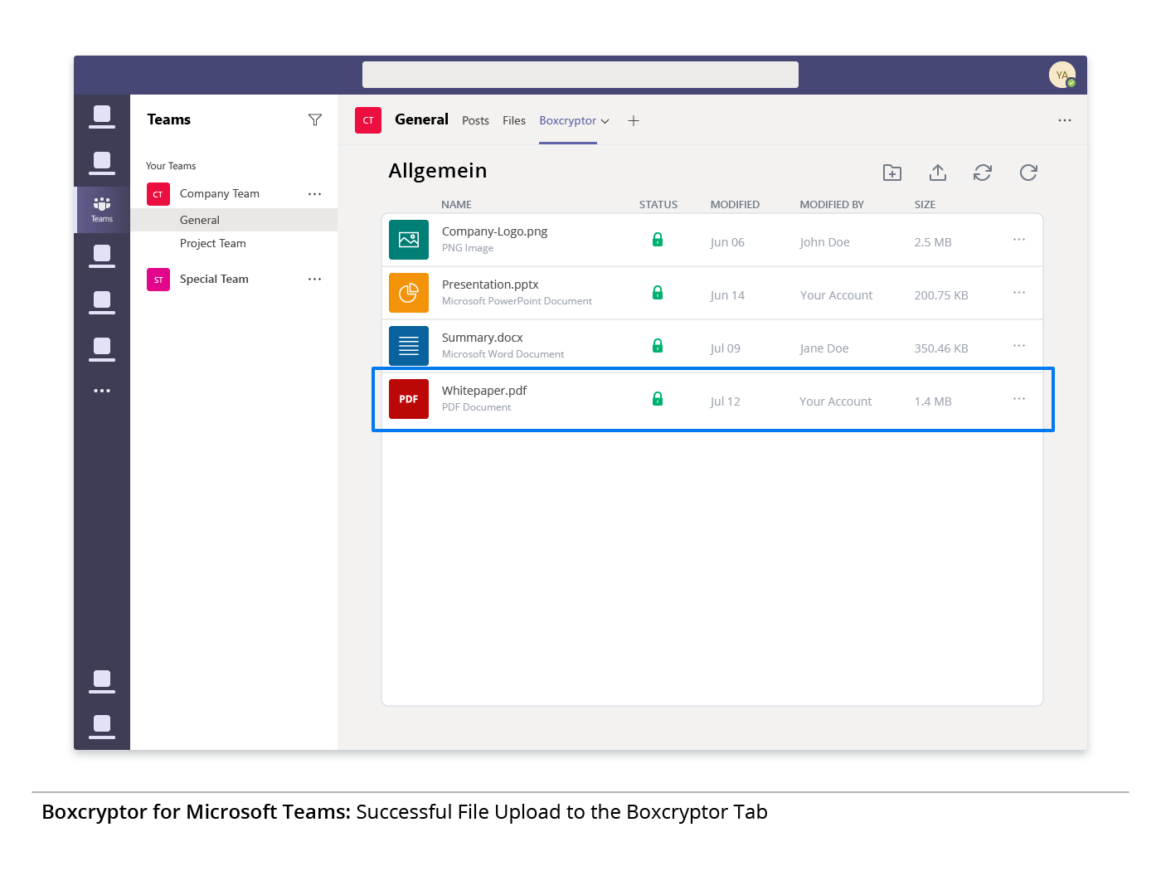
Task: Open the Project Team channel
Action: (x=213, y=244)
